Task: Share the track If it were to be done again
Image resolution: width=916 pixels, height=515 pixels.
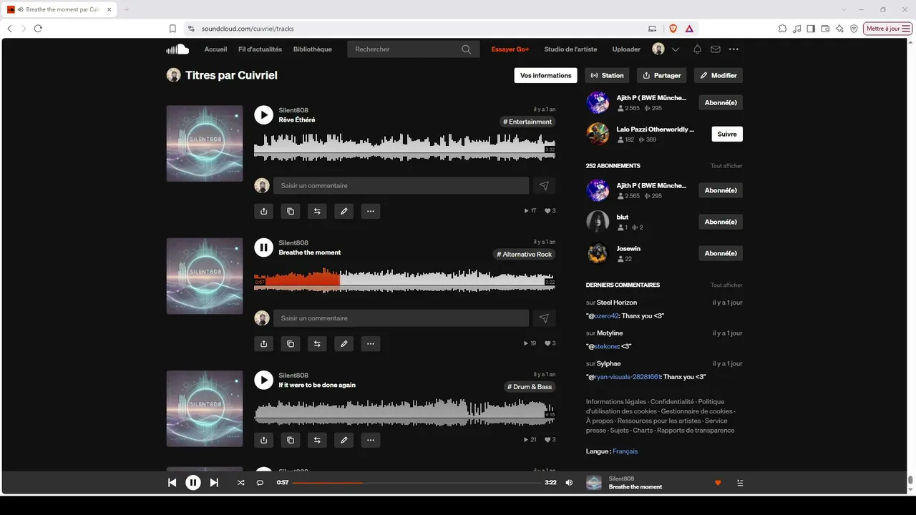Action: tap(264, 440)
